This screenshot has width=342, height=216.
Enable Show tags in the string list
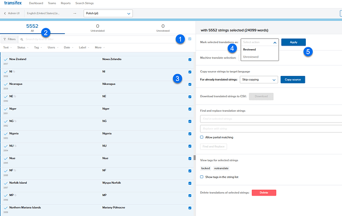tap(202, 177)
